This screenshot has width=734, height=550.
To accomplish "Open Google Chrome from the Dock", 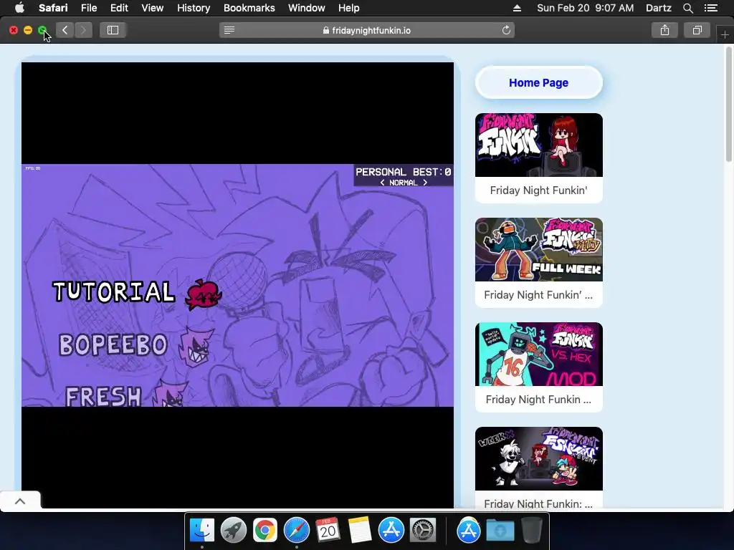I will [265, 531].
